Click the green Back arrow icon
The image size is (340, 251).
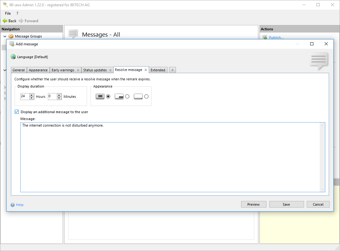[x=5, y=21]
